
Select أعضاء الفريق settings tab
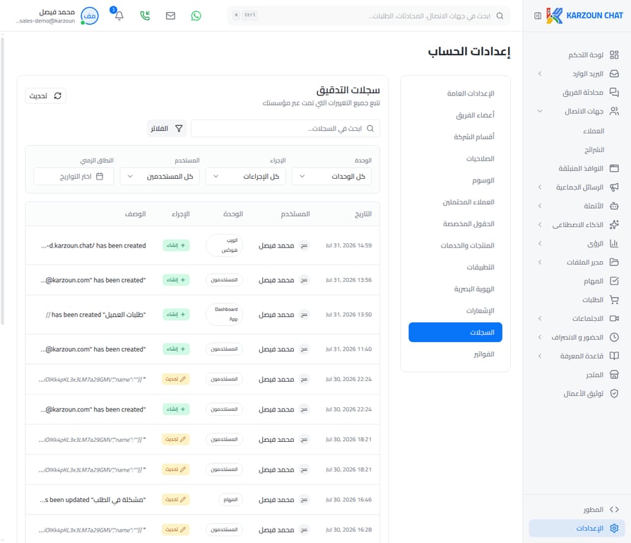[x=455, y=115]
